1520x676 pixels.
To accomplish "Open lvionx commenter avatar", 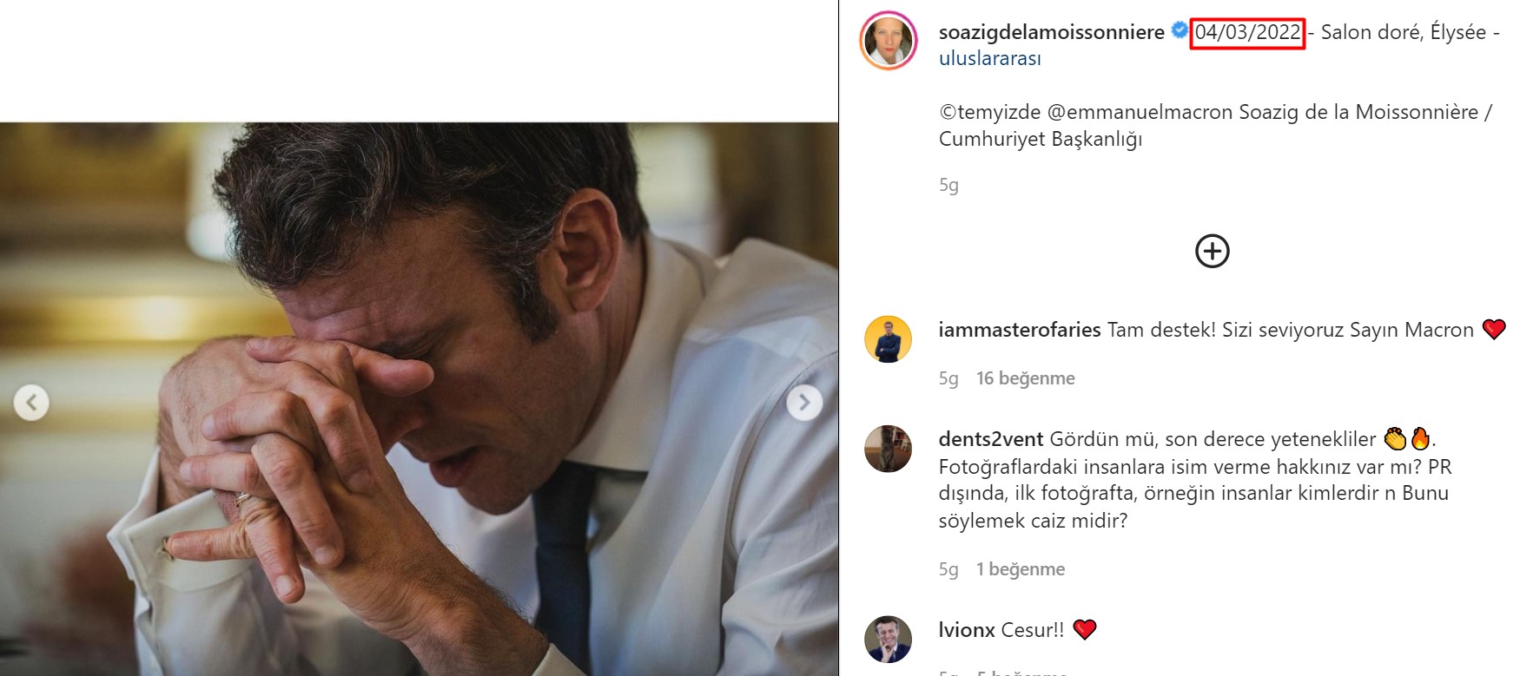I will point(889,640).
